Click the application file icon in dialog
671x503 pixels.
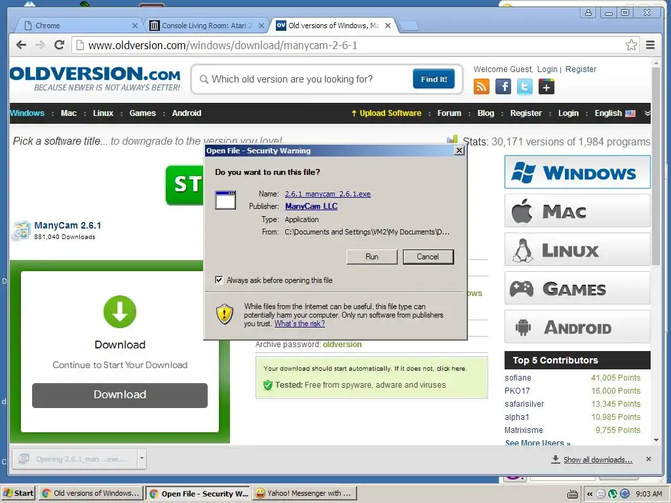click(x=225, y=200)
